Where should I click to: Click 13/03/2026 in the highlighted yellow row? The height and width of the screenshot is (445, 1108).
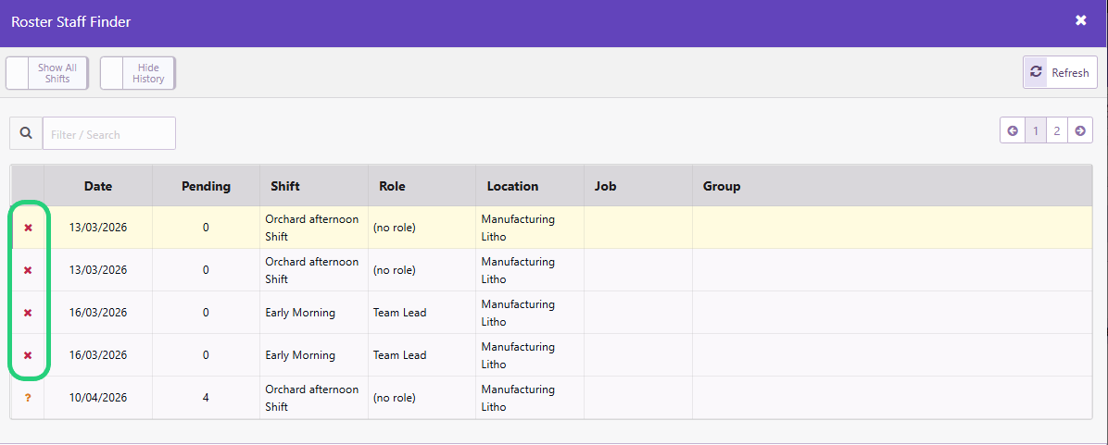[x=98, y=228]
